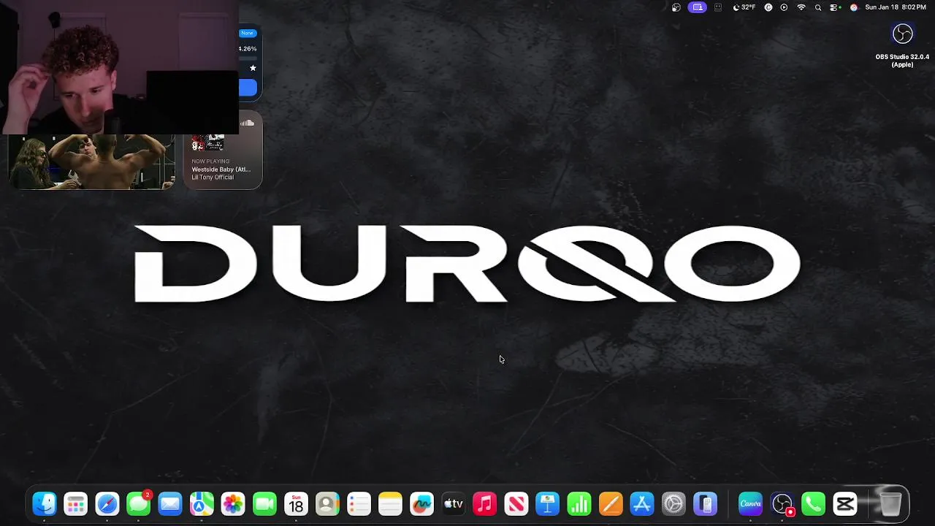
Task: Click the webcam video overlay
Action: pos(119,67)
